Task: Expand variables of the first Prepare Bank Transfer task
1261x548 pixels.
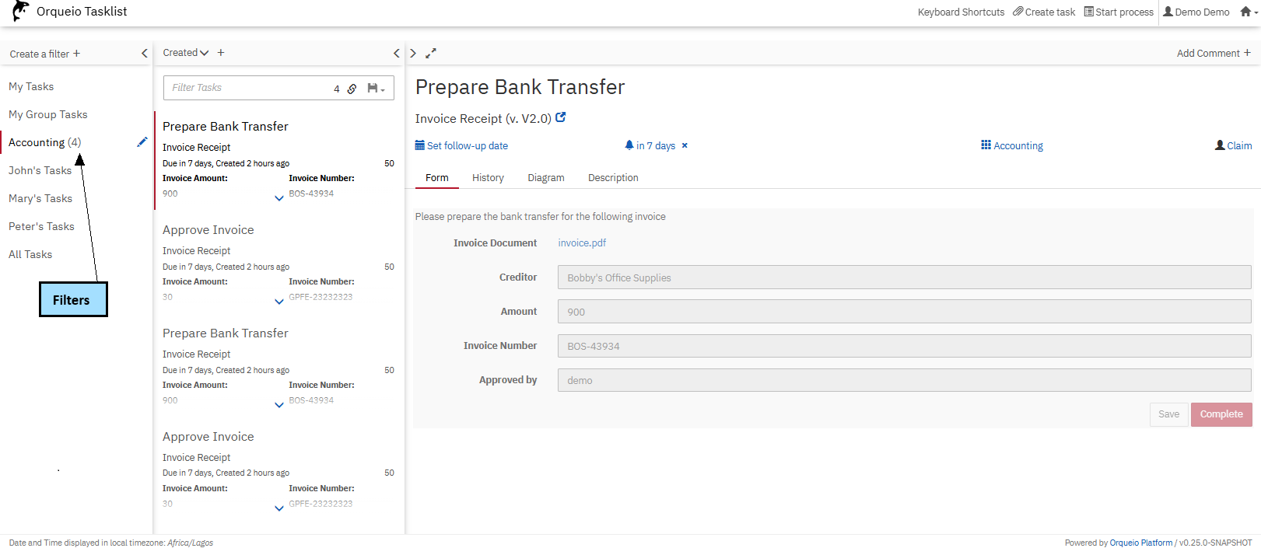Action: (279, 198)
